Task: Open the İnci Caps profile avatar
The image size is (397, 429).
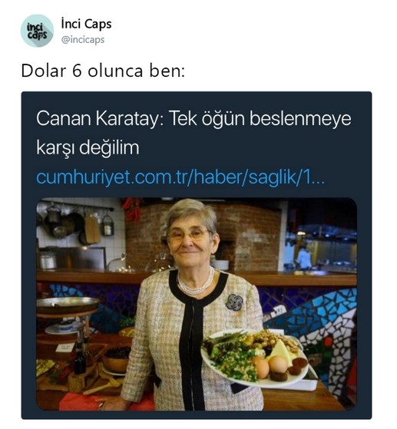Action: pos(37,31)
